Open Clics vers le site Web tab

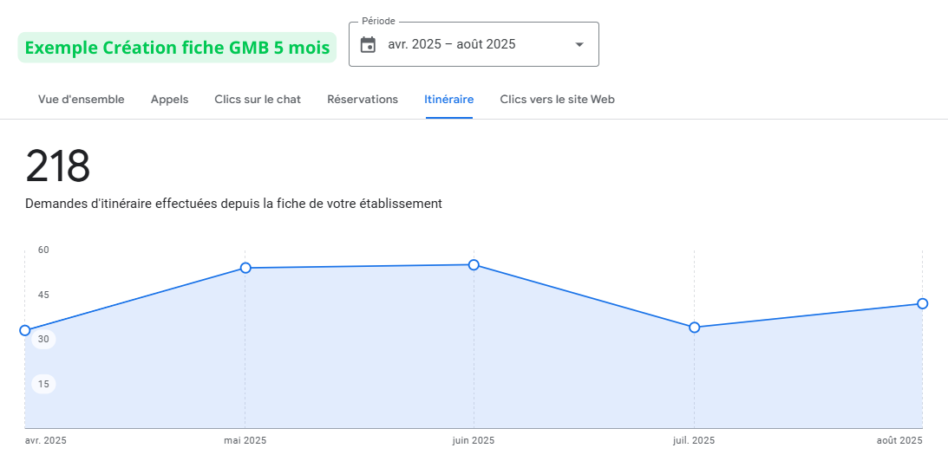click(557, 100)
